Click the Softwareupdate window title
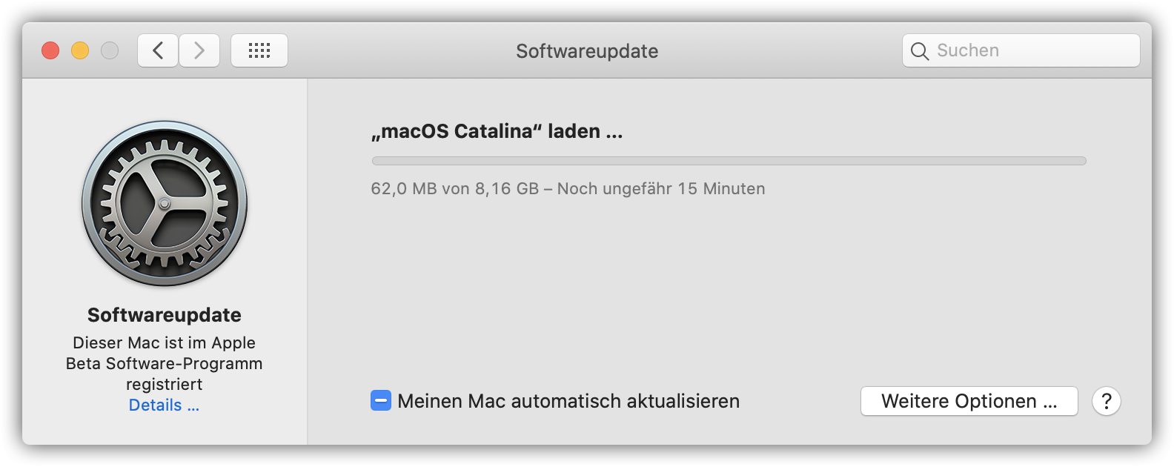The width and height of the screenshot is (1174, 467). pyautogui.click(x=587, y=51)
